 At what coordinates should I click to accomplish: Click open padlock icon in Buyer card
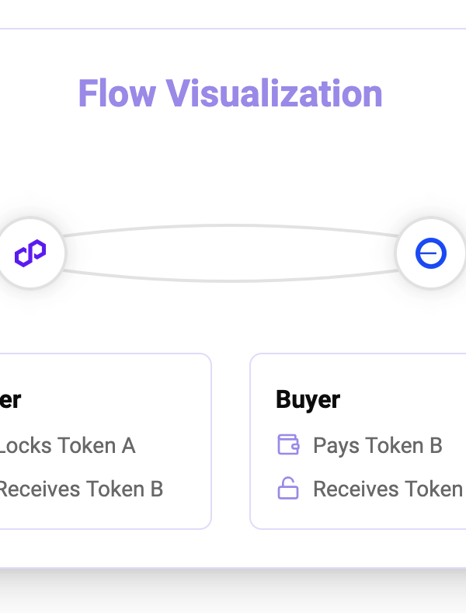[288, 488]
